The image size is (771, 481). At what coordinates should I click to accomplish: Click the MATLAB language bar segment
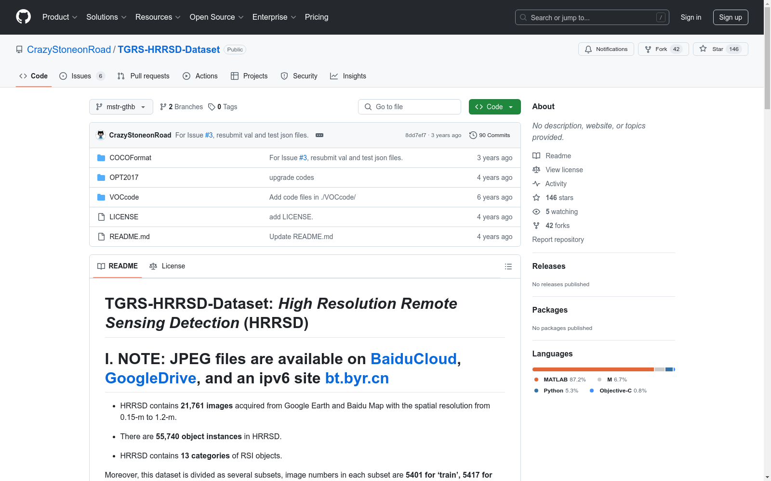pos(593,369)
